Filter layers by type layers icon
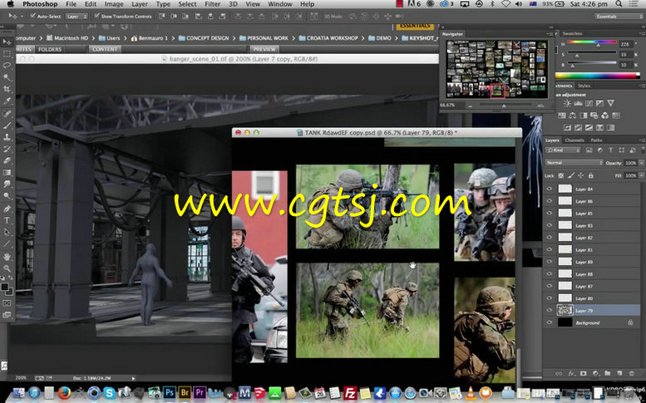Viewport: 646px width, 403px height. coord(611,150)
